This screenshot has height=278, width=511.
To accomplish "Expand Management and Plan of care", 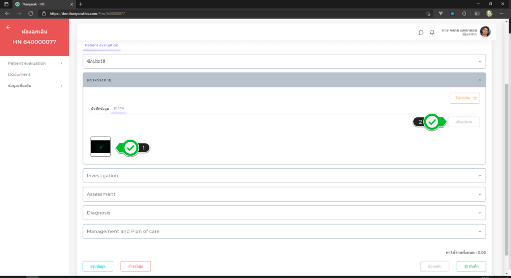I will click(284, 231).
